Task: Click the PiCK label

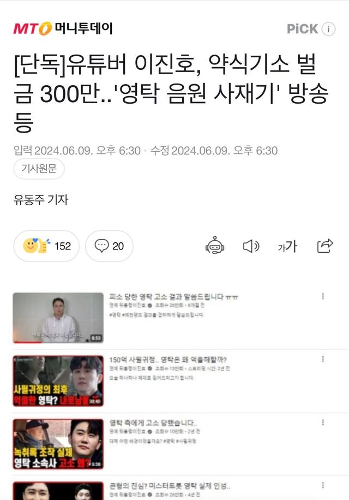Action: pos(302,29)
